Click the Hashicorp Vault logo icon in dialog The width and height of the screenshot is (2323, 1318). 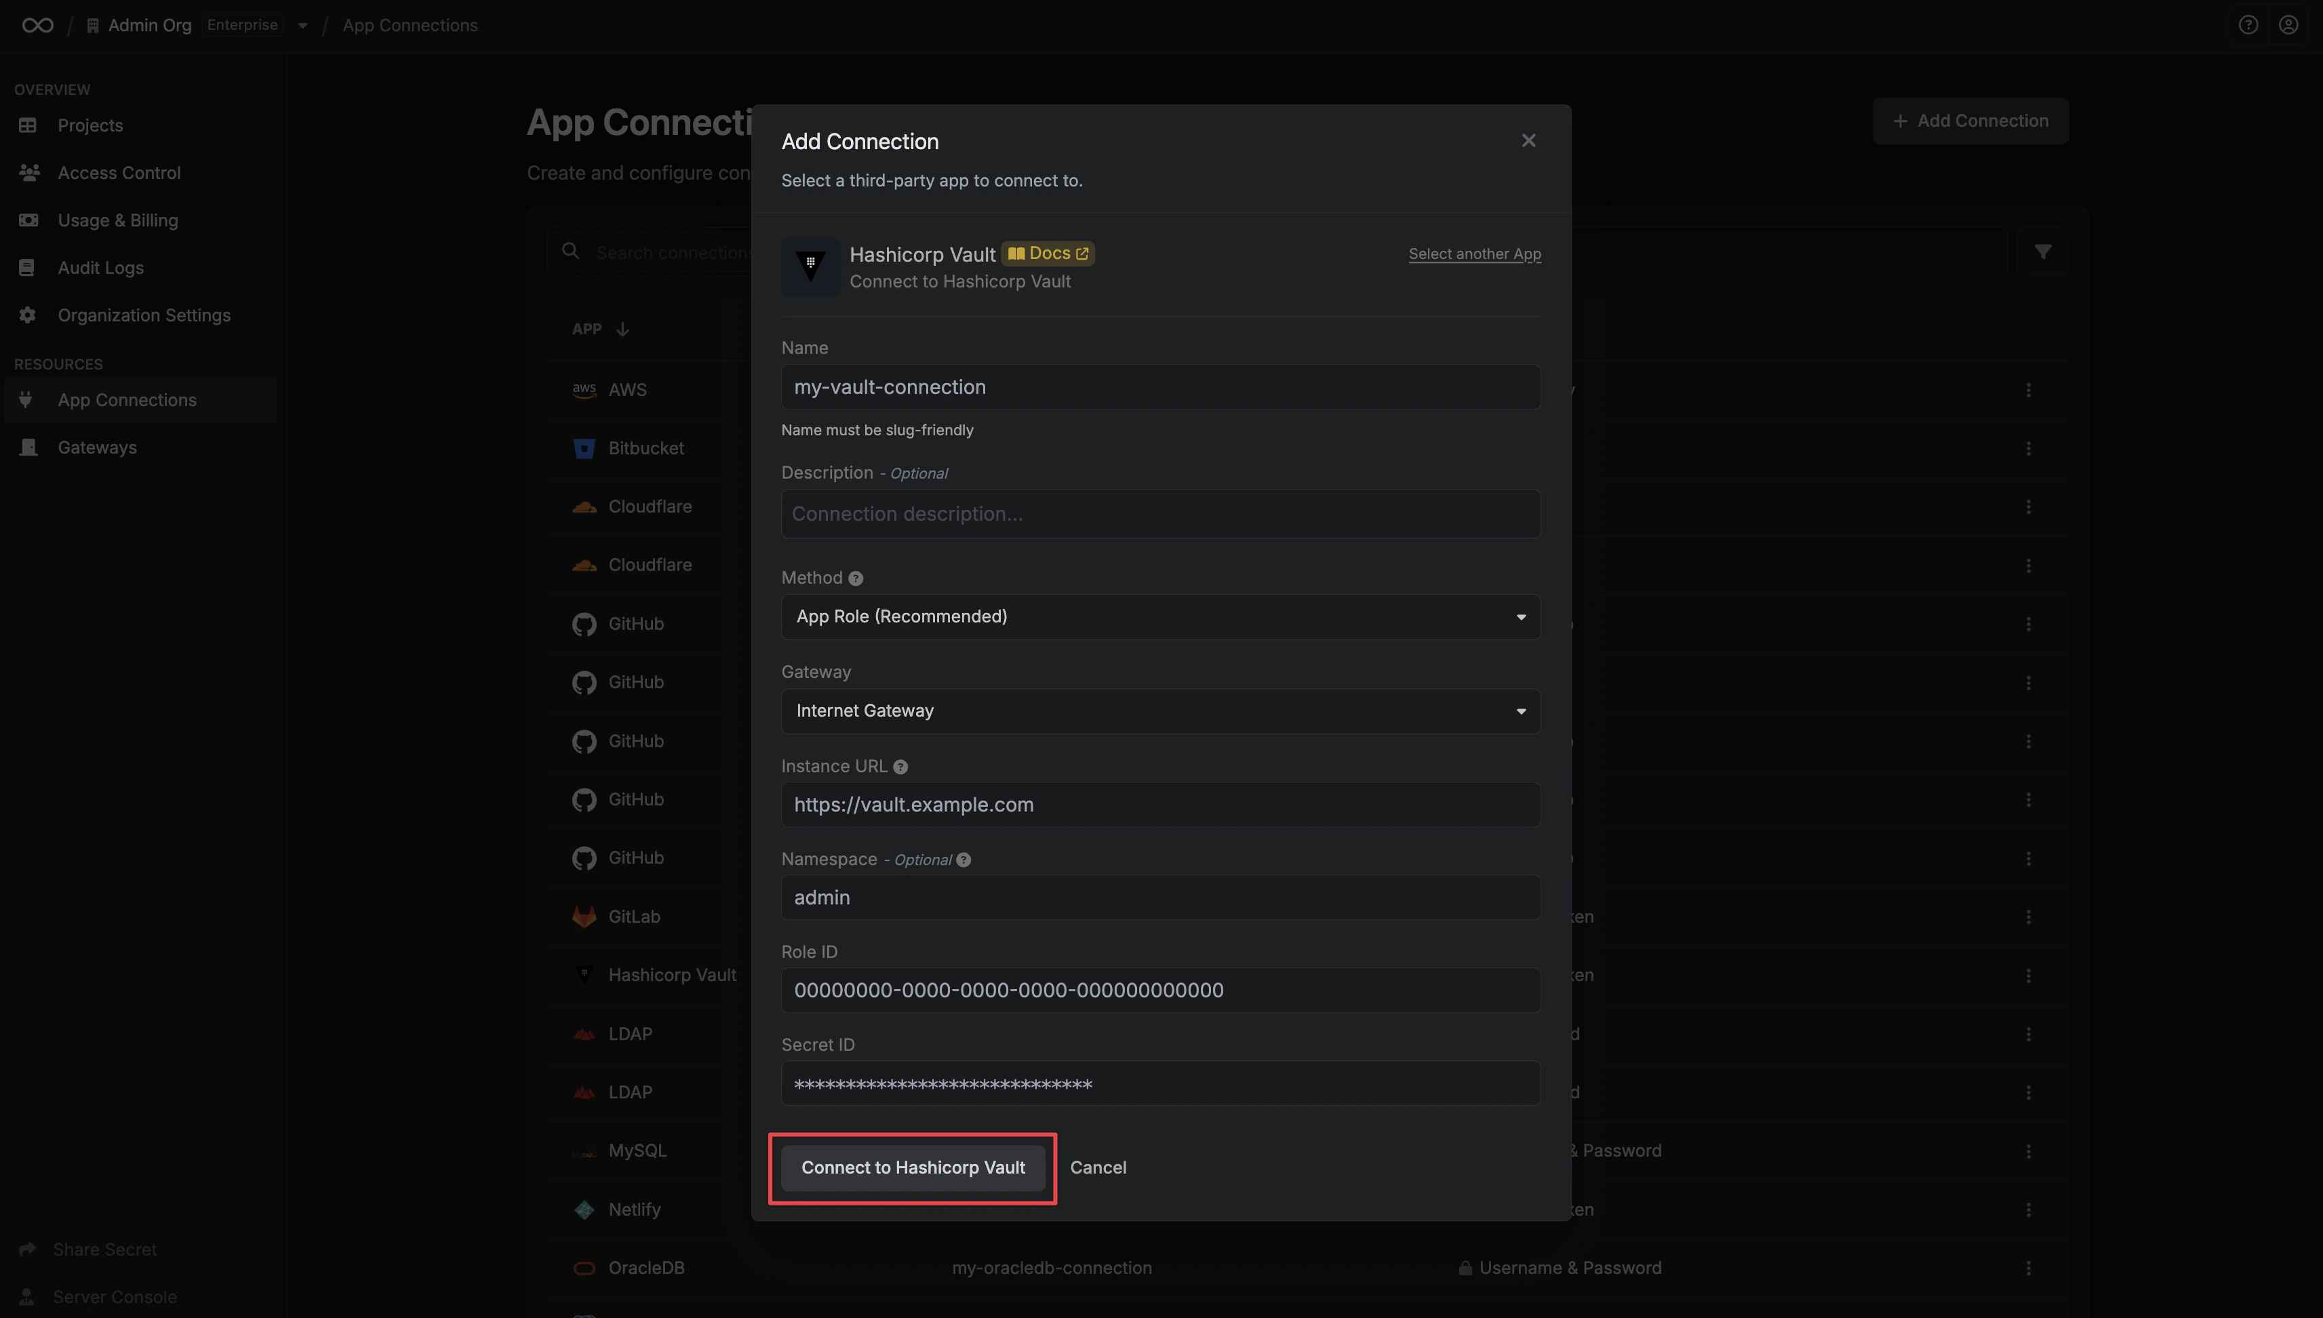coord(810,265)
